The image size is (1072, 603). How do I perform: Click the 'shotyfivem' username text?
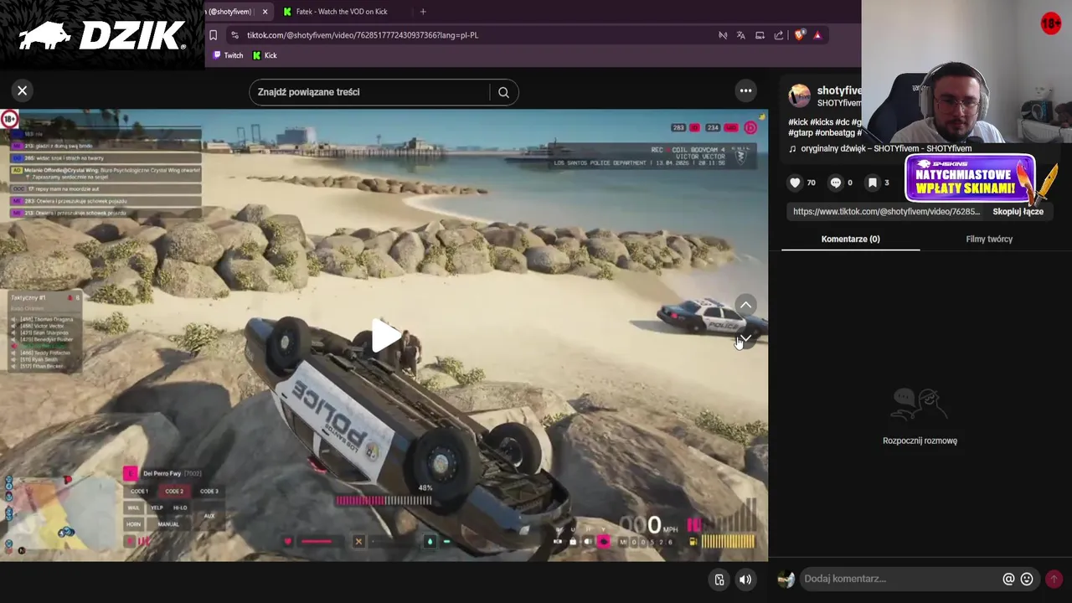pyautogui.click(x=839, y=90)
